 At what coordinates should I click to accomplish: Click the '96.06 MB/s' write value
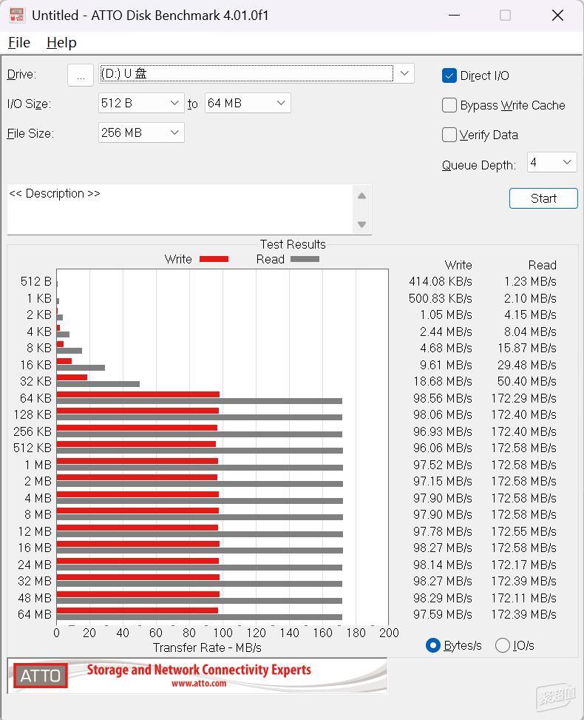click(442, 448)
